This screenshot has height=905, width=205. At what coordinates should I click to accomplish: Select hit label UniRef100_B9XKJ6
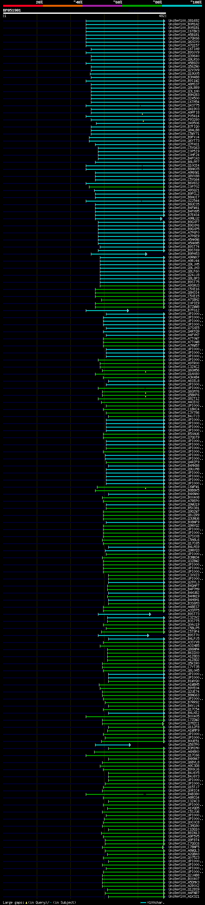(184, 770)
